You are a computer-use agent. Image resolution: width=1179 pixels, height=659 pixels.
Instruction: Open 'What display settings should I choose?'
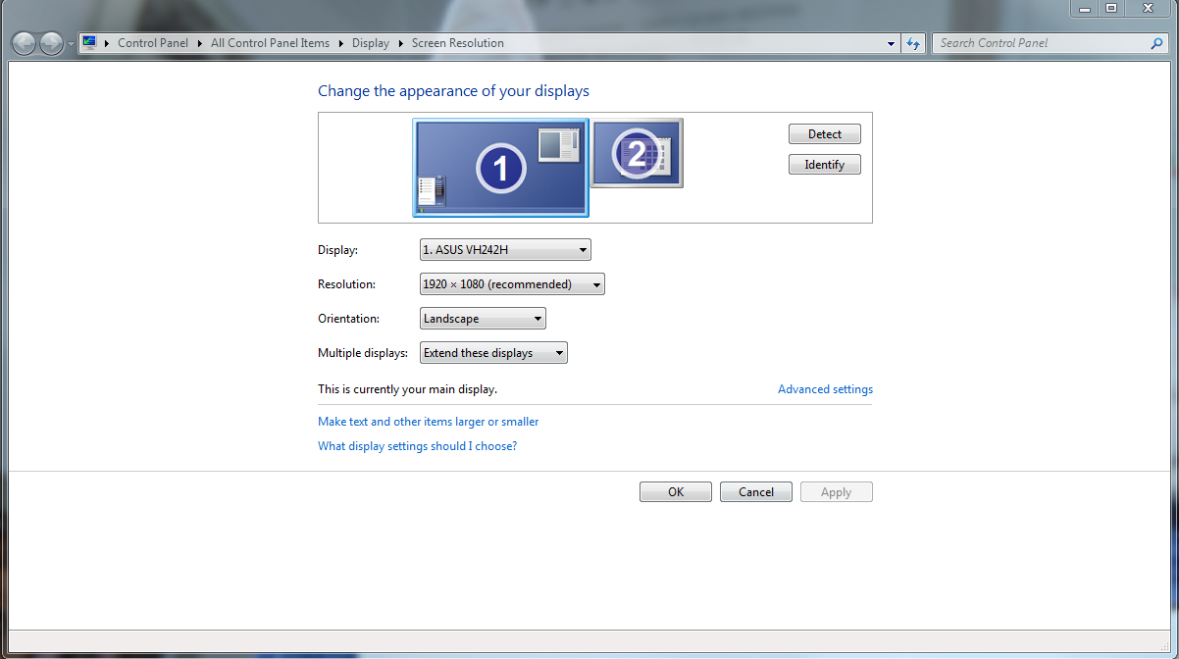[x=418, y=445]
